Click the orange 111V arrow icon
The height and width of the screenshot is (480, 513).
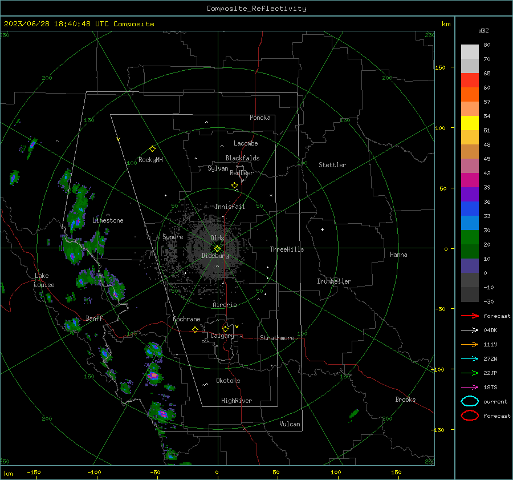(x=470, y=344)
